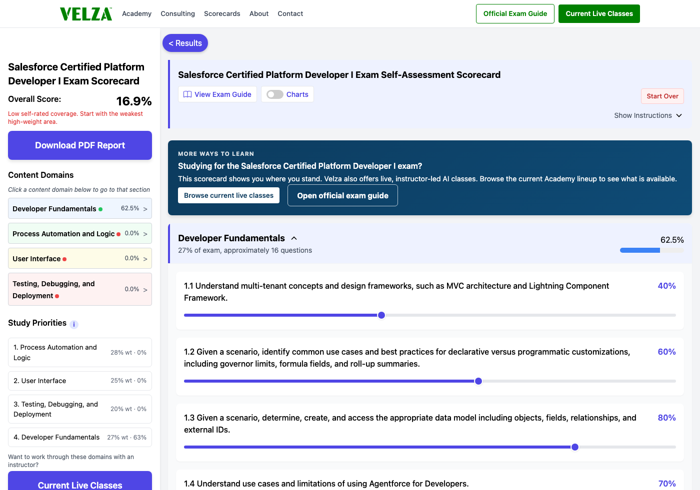Click the View Exam Guide label
This screenshot has width=700, height=490.
(223, 94)
